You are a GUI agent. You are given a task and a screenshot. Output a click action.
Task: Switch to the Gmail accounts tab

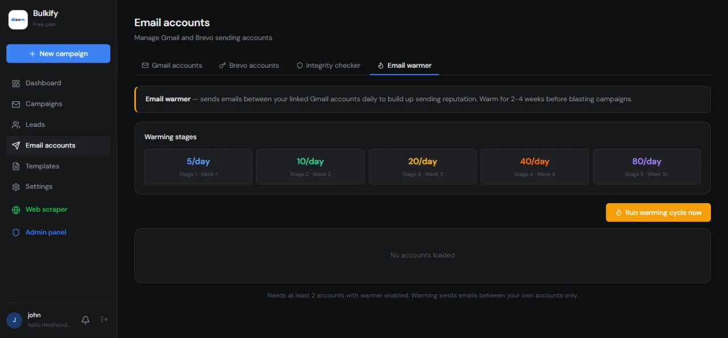[172, 65]
